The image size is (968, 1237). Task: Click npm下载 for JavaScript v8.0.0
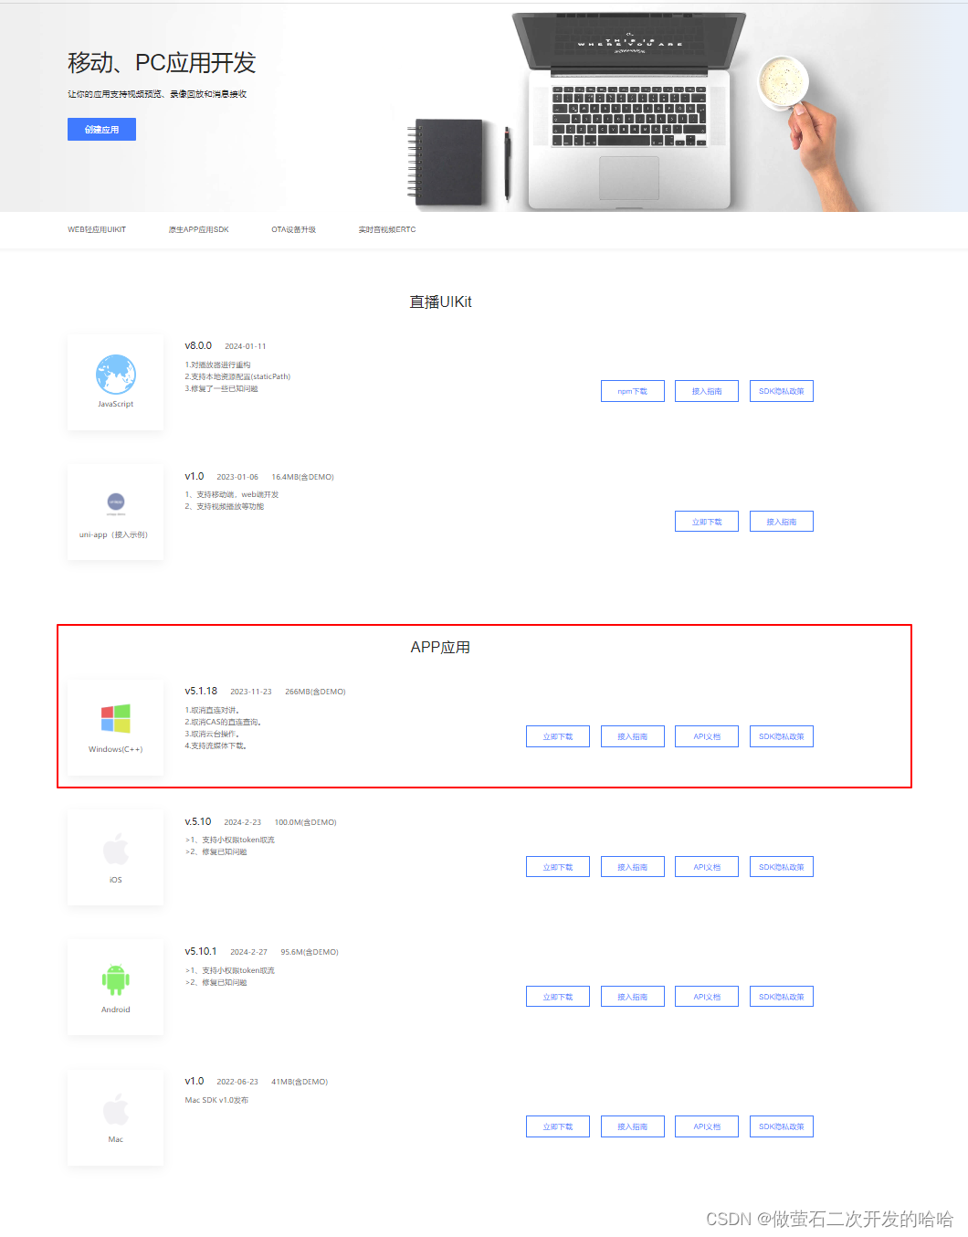tap(632, 391)
